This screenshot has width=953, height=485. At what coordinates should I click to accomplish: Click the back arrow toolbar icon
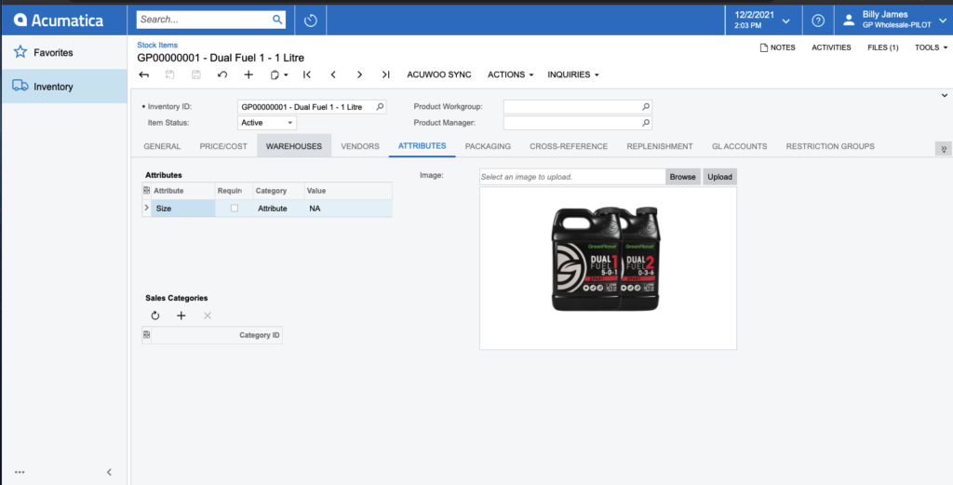coord(144,74)
